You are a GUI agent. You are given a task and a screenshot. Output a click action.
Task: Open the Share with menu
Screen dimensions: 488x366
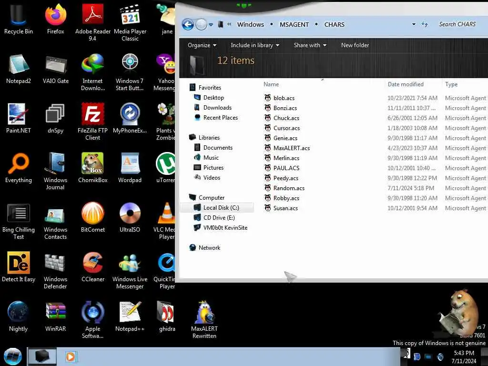[x=310, y=45]
